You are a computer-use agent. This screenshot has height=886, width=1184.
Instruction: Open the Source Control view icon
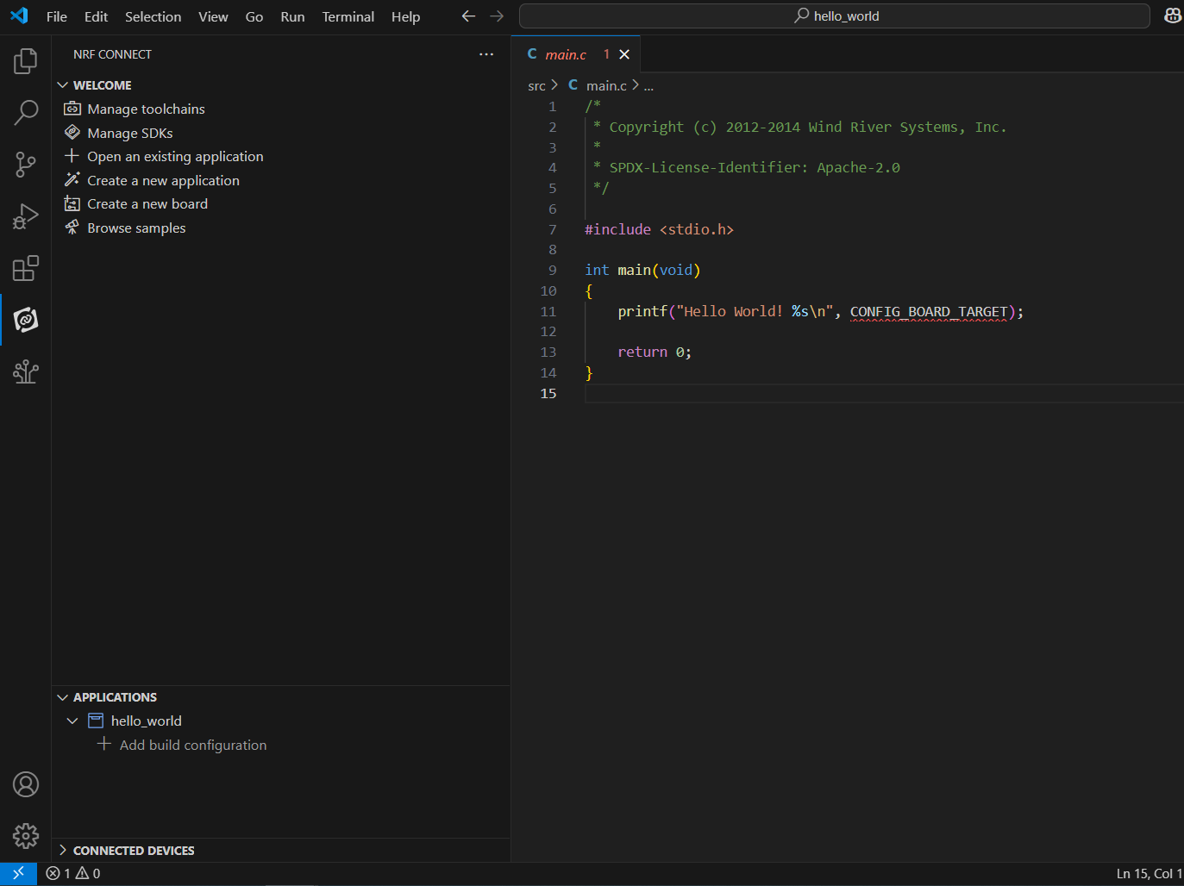[26, 165]
